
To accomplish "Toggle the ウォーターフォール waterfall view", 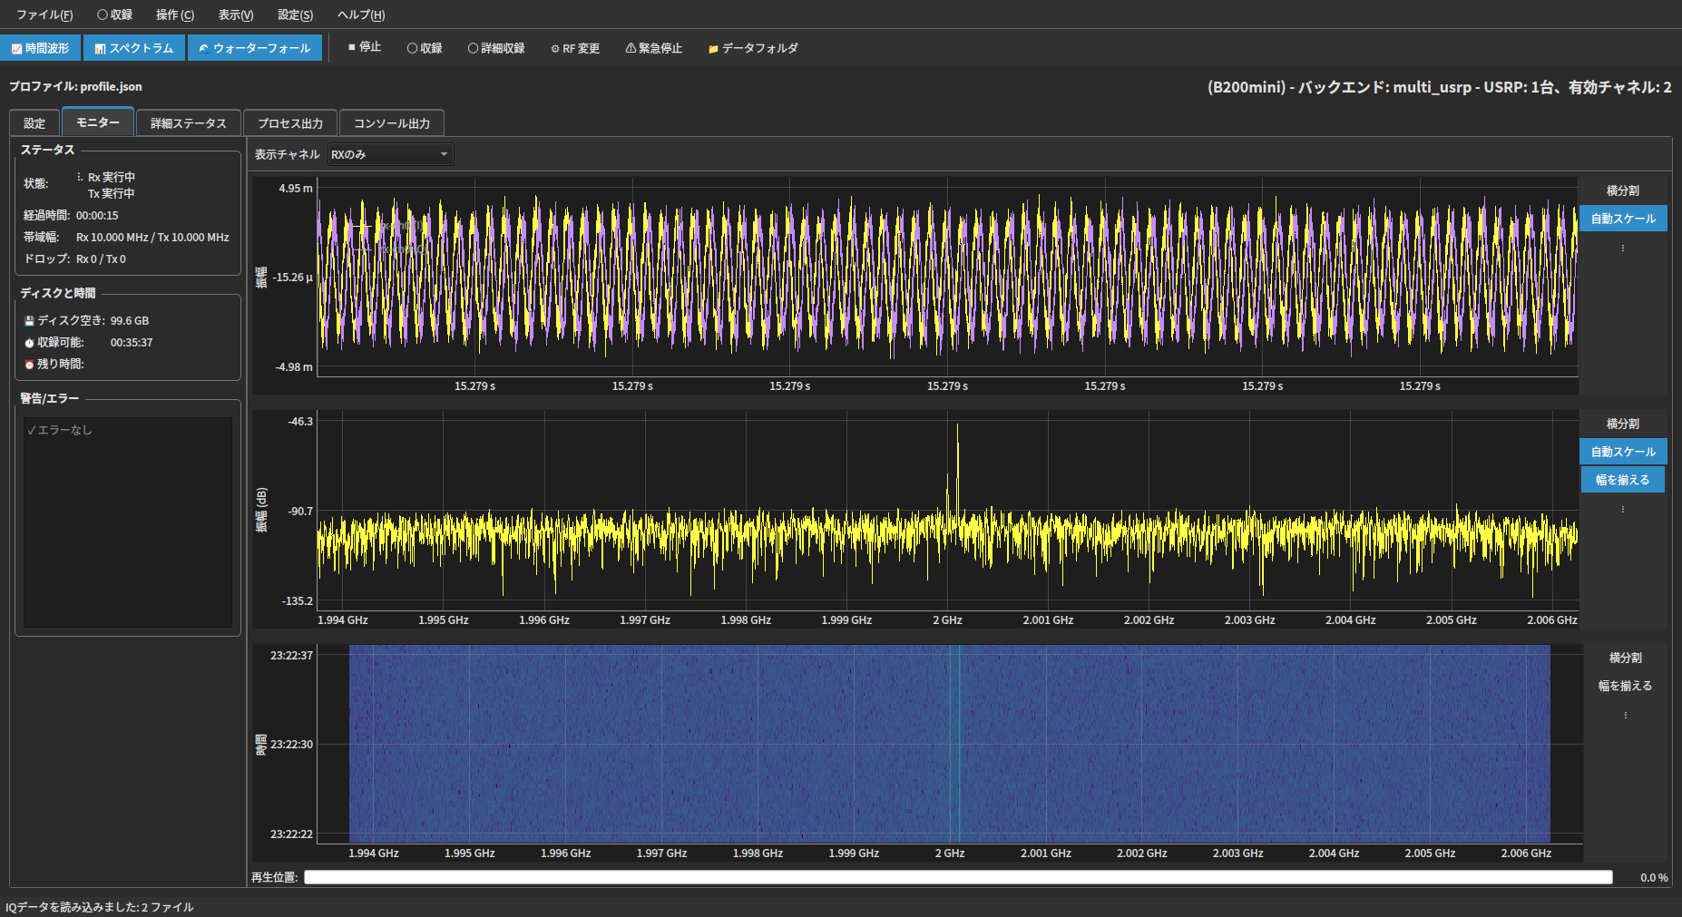I will tap(255, 48).
